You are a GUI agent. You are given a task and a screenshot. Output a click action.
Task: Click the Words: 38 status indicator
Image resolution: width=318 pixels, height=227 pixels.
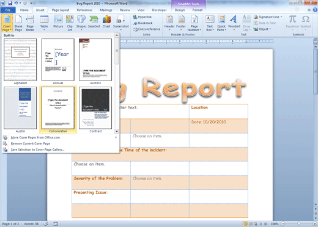coord(31,224)
